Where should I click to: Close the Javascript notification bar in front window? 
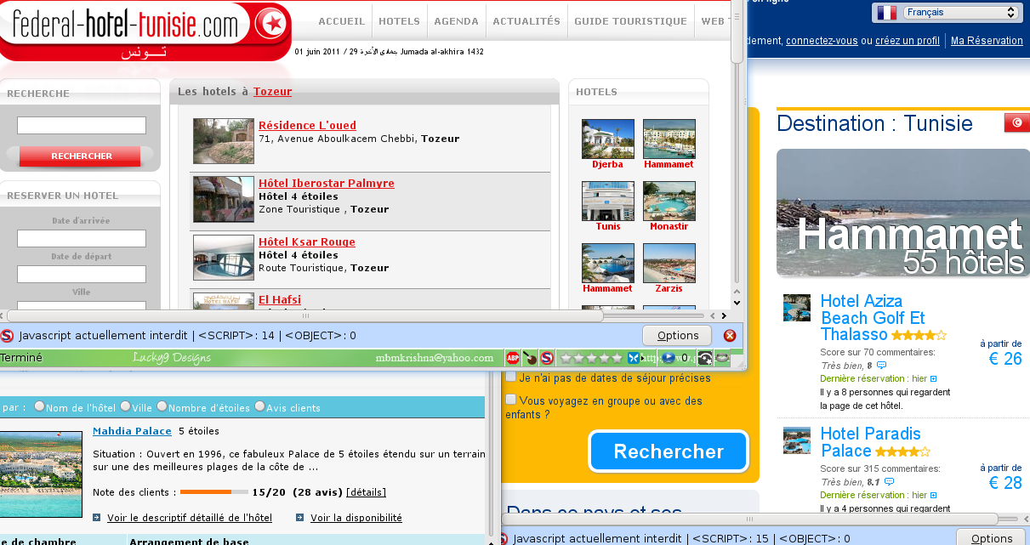(729, 335)
